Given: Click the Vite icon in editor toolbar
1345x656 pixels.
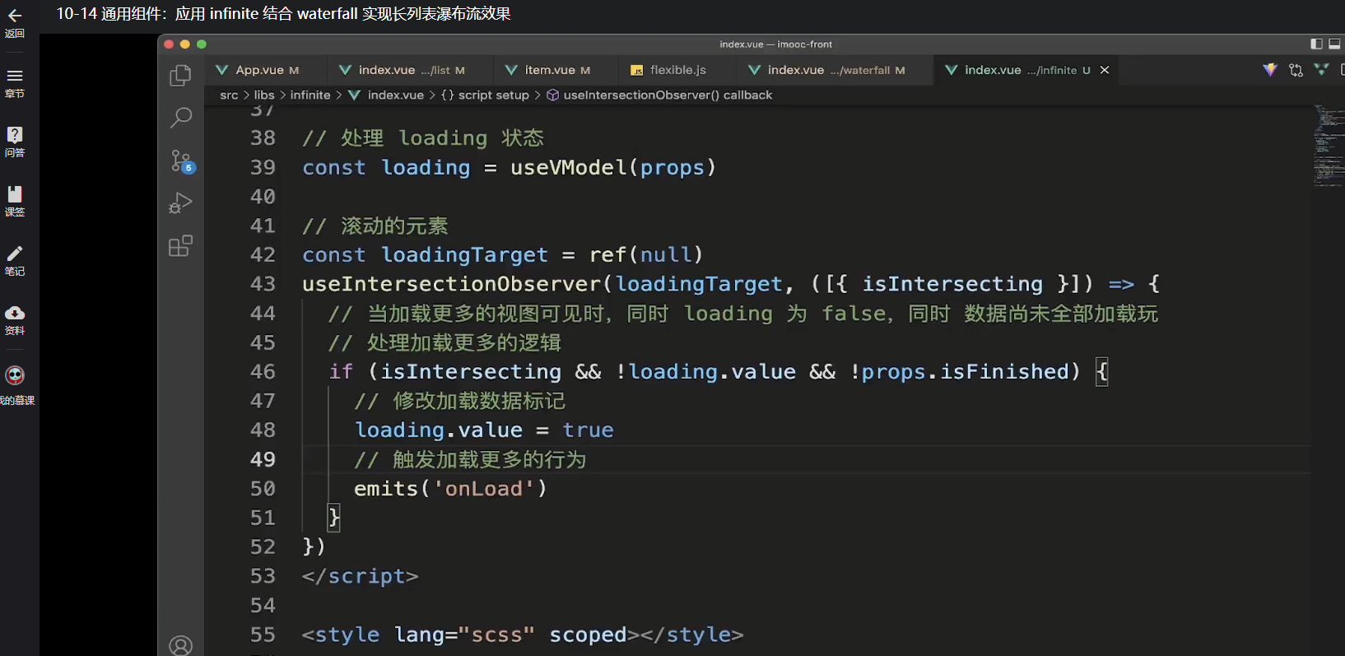Looking at the screenshot, I should click(x=1270, y=70).
